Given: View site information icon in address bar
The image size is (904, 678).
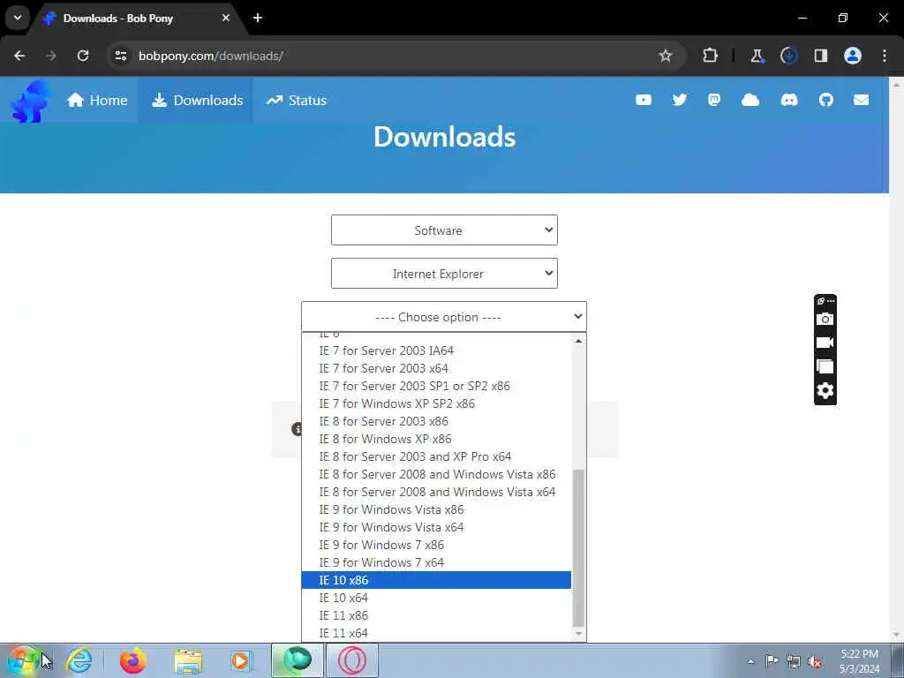Looking at the screenshot, I should (x=120, y=56).
